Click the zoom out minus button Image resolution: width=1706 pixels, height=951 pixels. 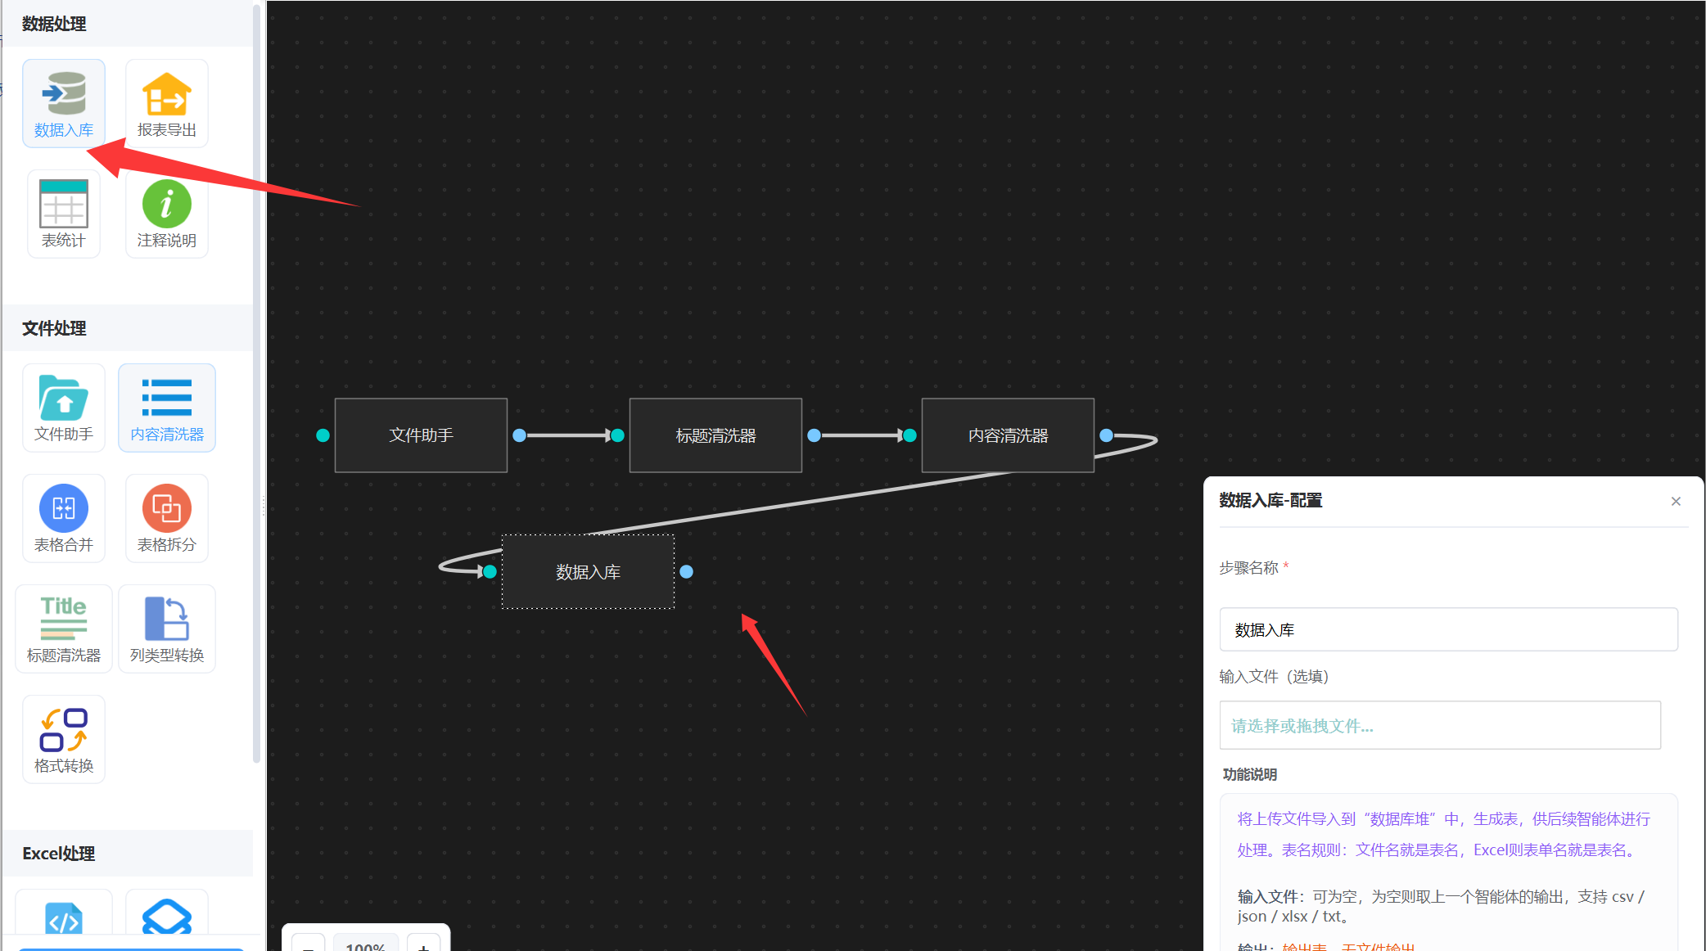[309, 943]
